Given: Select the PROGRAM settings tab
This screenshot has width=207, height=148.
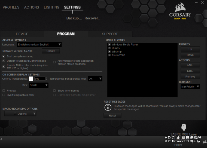Looking at the screenshot, I should click(x=66, y=34).
